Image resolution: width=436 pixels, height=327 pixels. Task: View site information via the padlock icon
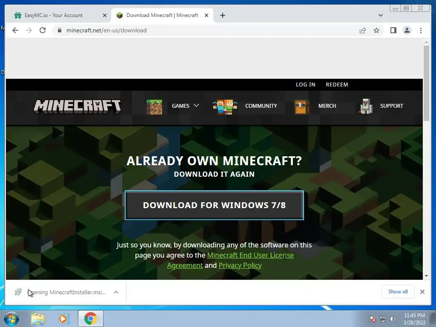tap(59, 30)
